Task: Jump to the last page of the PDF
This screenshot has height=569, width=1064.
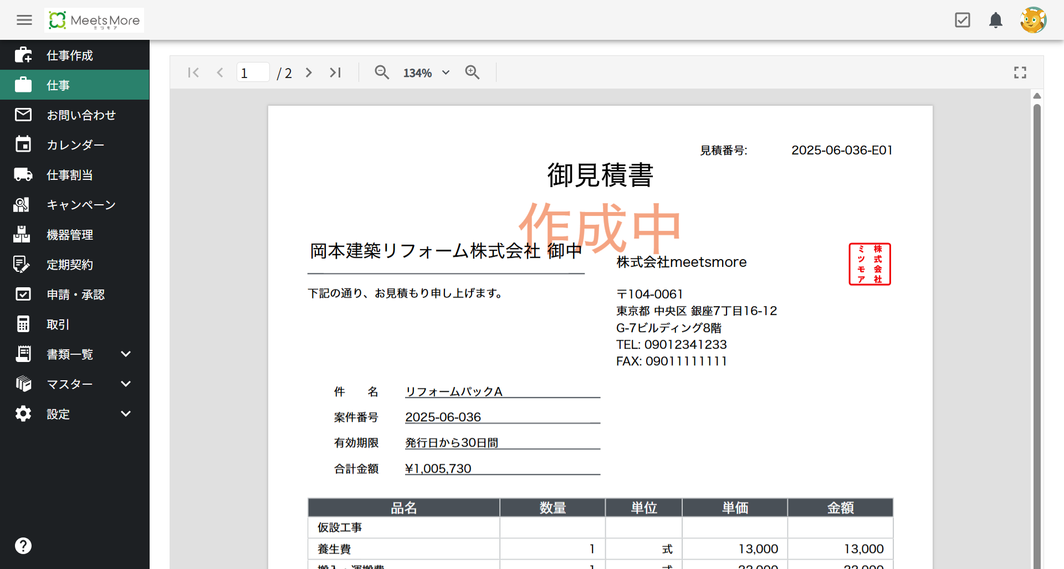Action: (x=335, y=73)
